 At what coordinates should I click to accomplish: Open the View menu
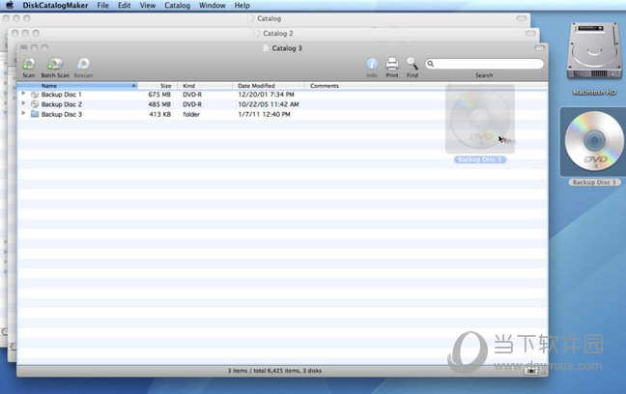(x=147, y=6)
